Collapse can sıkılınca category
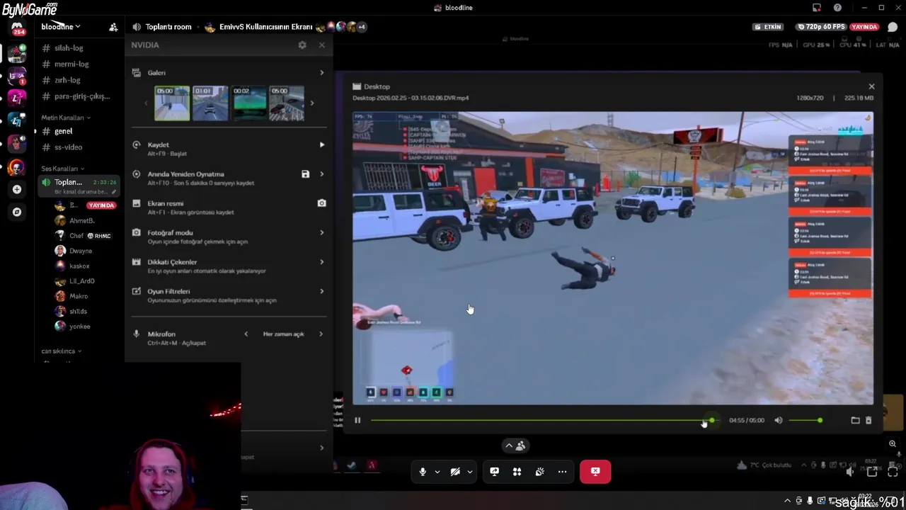The width and height of the screenshot is (906, 510). (x=61, y=351)
